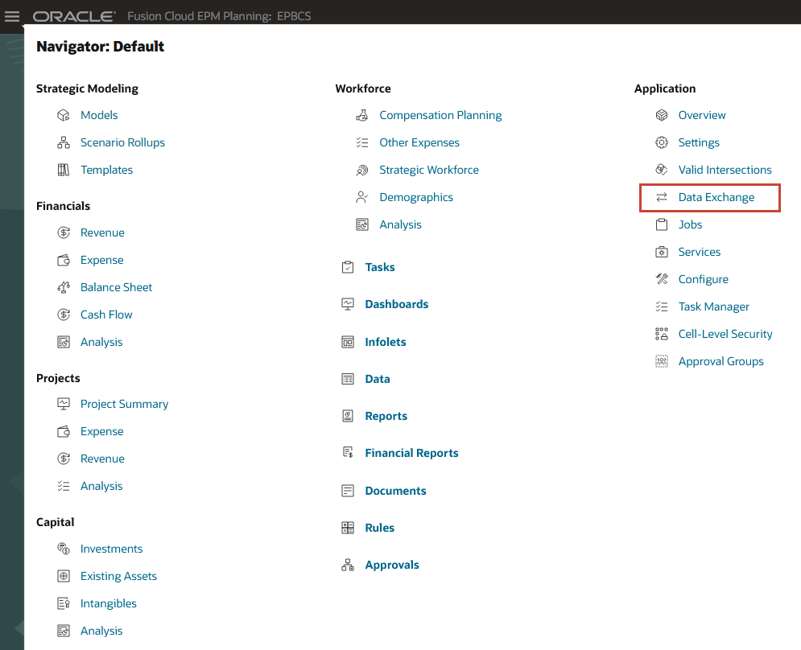Click the Jobs clipboard icon
Image resolution: width=801 pixels, height=650 pixels.
tap(661, 224)
